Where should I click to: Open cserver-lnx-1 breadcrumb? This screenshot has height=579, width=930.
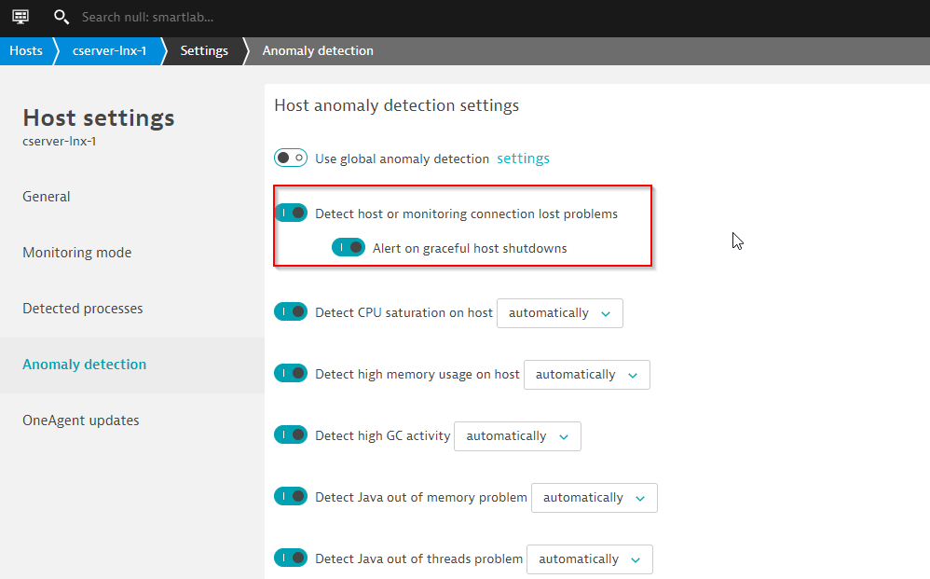[109, 50]
